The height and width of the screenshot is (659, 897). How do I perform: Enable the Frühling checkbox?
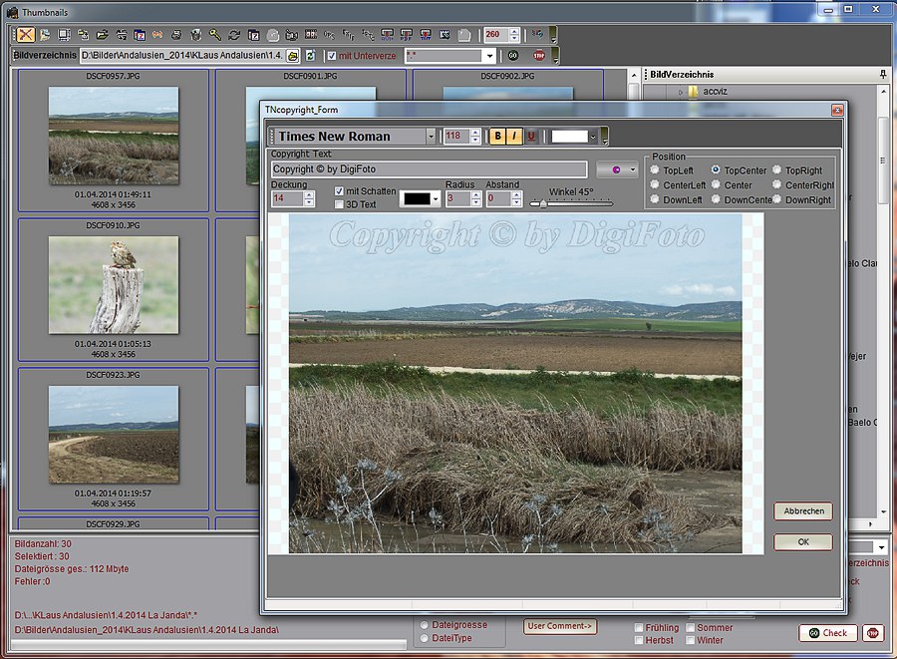tap(637, 627)
